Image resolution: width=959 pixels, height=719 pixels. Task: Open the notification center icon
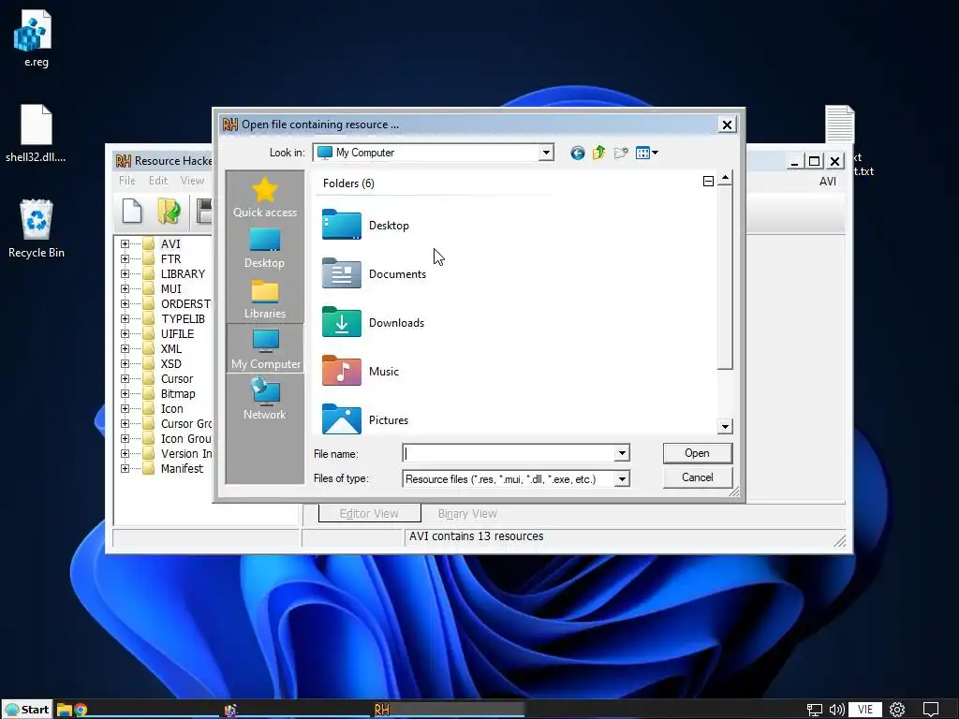[x=930, y=710]
